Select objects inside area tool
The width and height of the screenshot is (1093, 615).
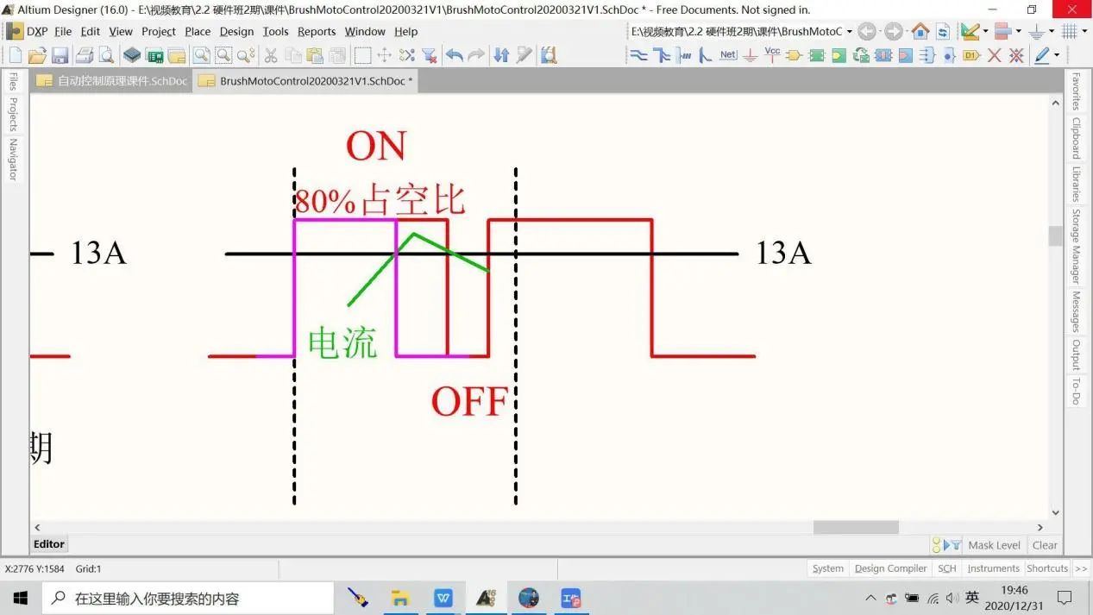pyautogui.click(x=362, y=55)
